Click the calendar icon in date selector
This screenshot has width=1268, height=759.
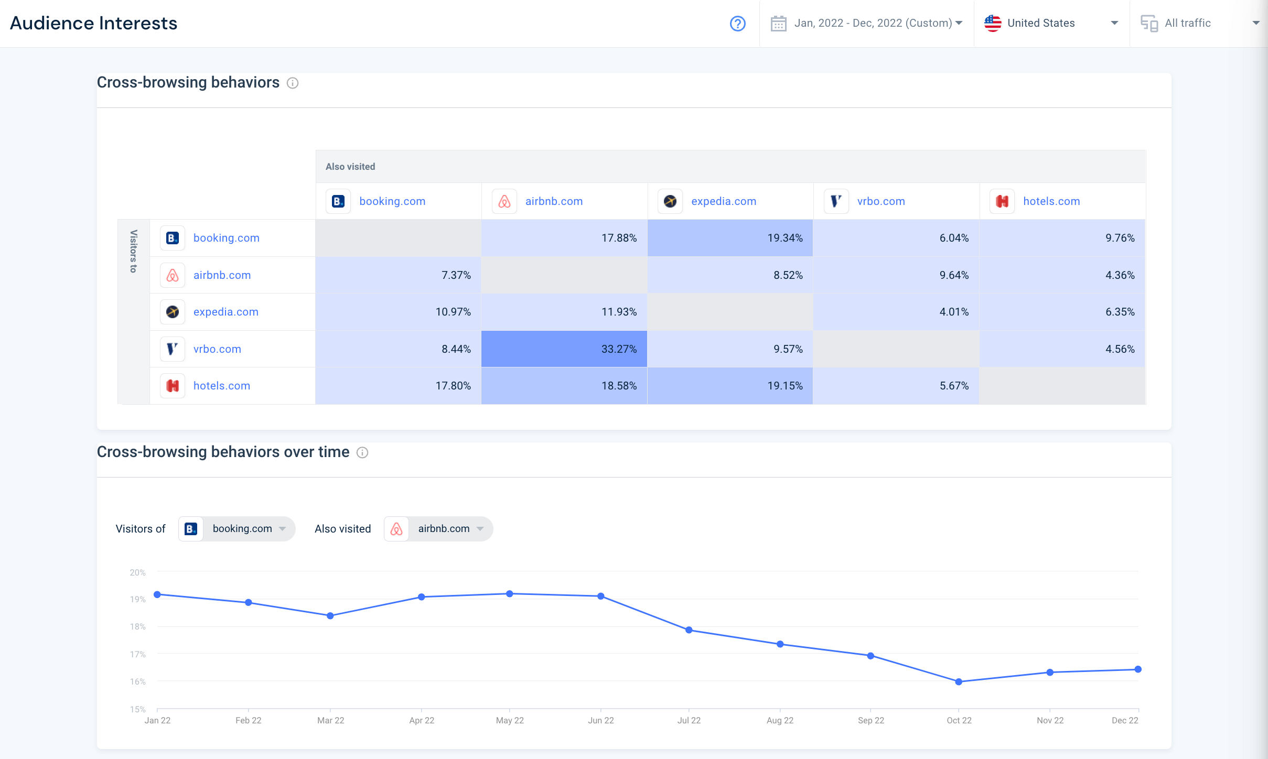(x=778, y=24)
